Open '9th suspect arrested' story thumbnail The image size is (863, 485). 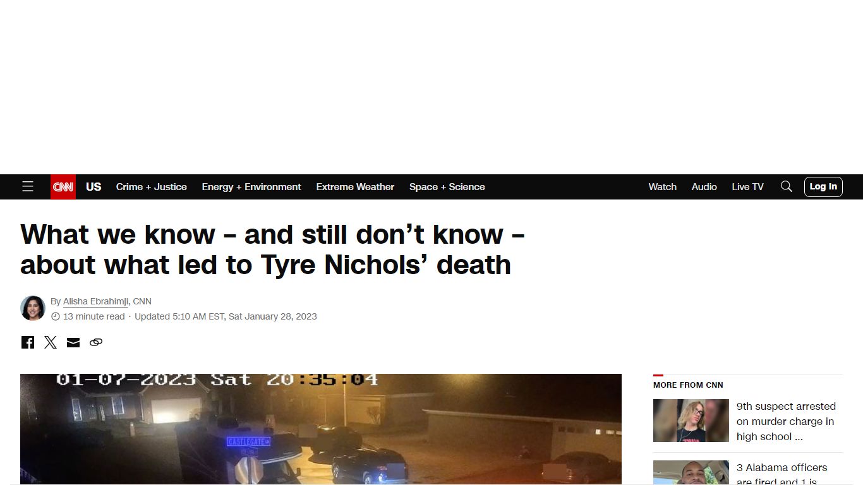tap(691, 421)
